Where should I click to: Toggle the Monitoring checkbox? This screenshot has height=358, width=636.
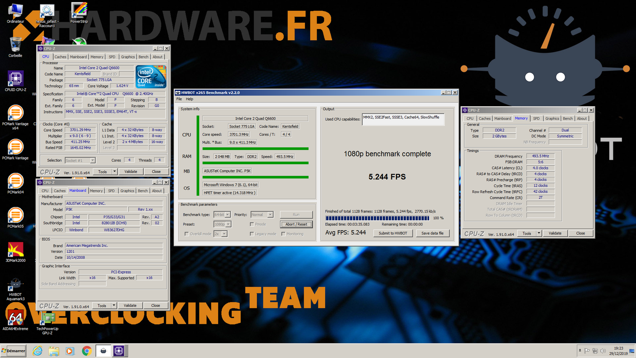point(283,234)
